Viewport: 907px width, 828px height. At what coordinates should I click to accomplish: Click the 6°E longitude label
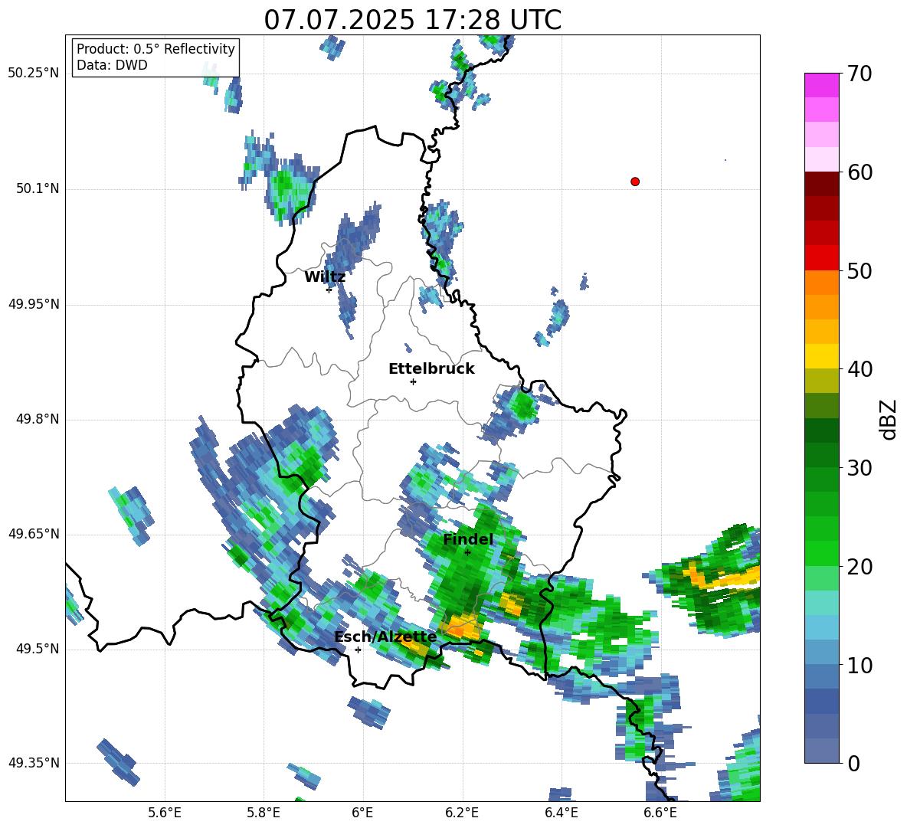362,813
